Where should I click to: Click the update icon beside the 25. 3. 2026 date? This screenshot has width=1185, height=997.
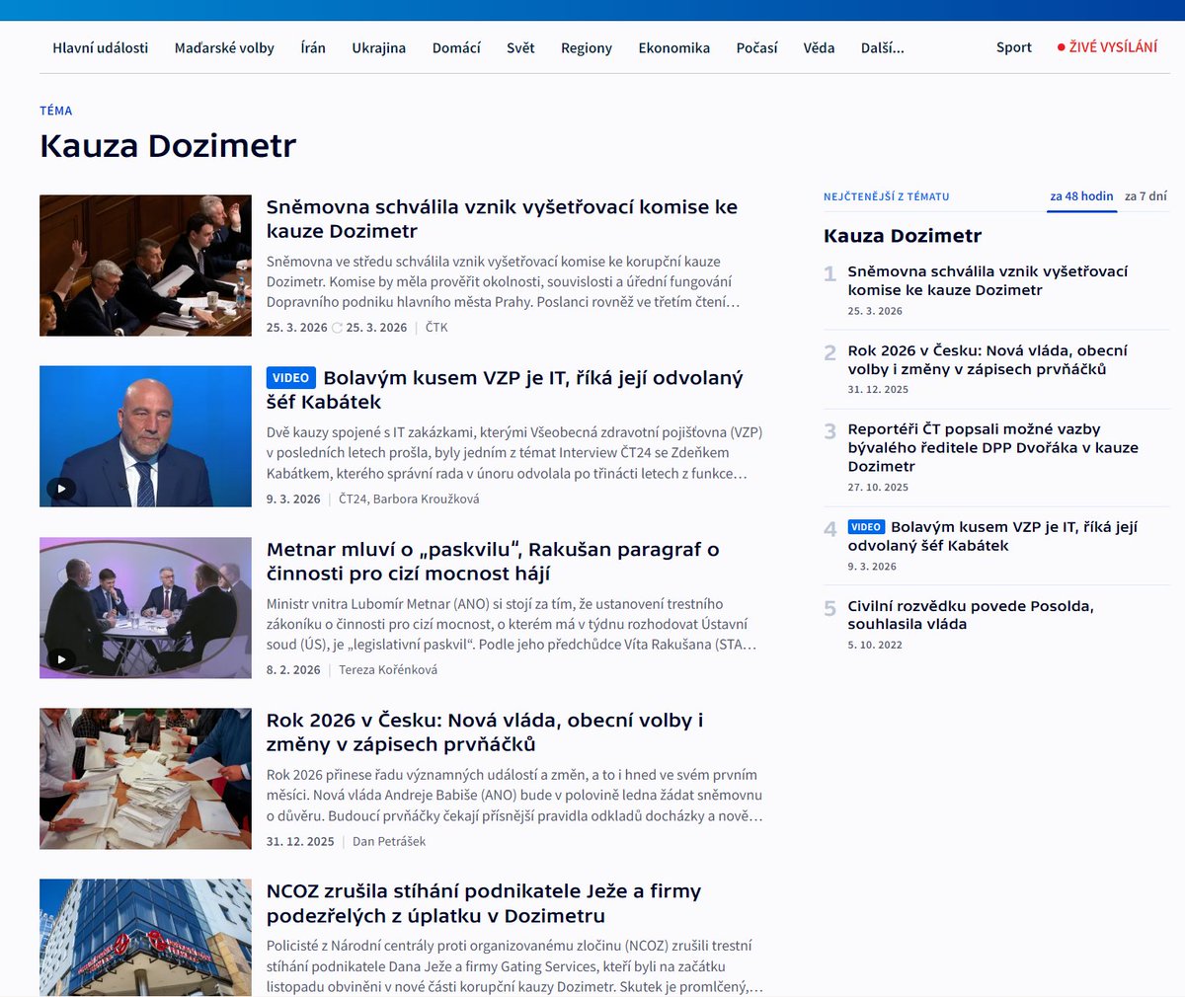pyautogui.click(x=339, y=327)
